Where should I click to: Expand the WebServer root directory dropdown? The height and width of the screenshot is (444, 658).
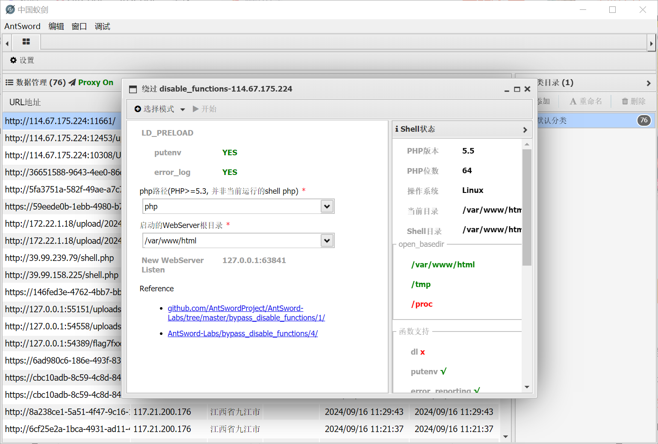(327, 240)
